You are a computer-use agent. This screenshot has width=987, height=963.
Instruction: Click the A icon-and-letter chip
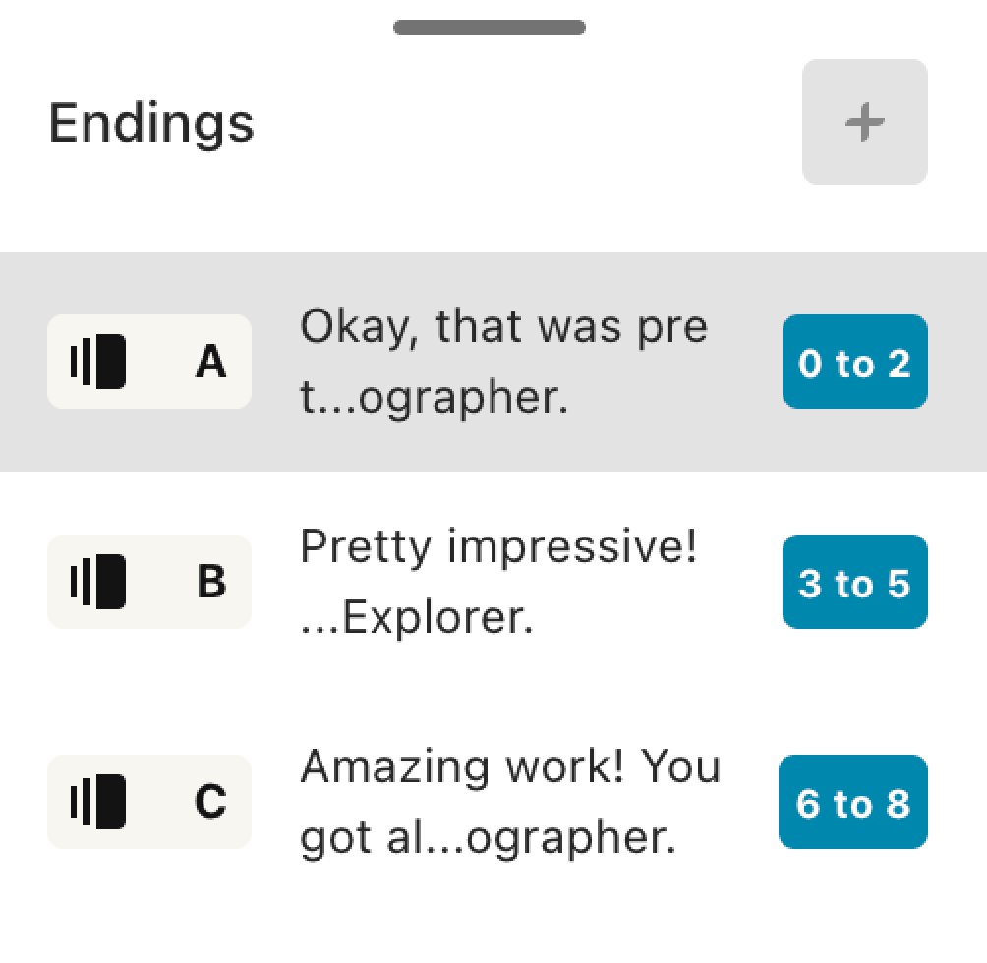pyautogui.click(x=149, y=362)
